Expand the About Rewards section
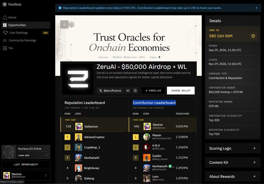Viewport: 264px width, 184px height. (x=233, y=176)
